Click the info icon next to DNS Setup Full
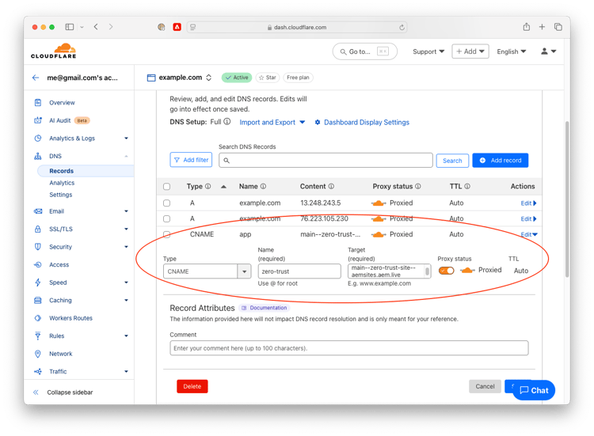The width and height of the screenshot is (594, 436). (227, 122)
